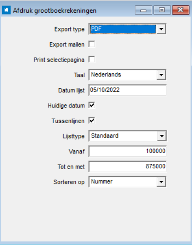This screenshot has width=192, height=245.
Task: Expand the Taal dropdown arrow
Action: coord(161,75)
